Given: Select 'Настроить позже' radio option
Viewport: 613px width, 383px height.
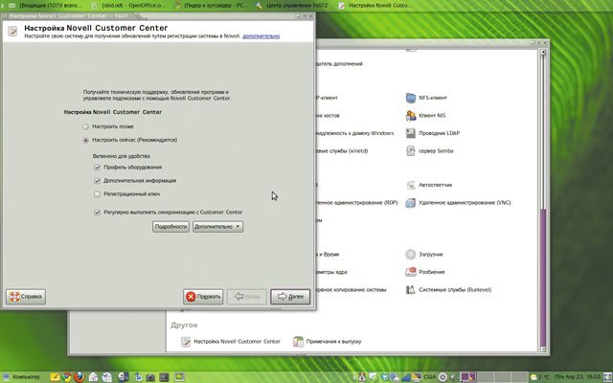Looking at the screenshot, I should tap(85, 127).
